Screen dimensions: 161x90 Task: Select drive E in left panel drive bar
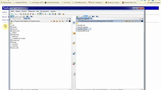[x=20, y=16]
